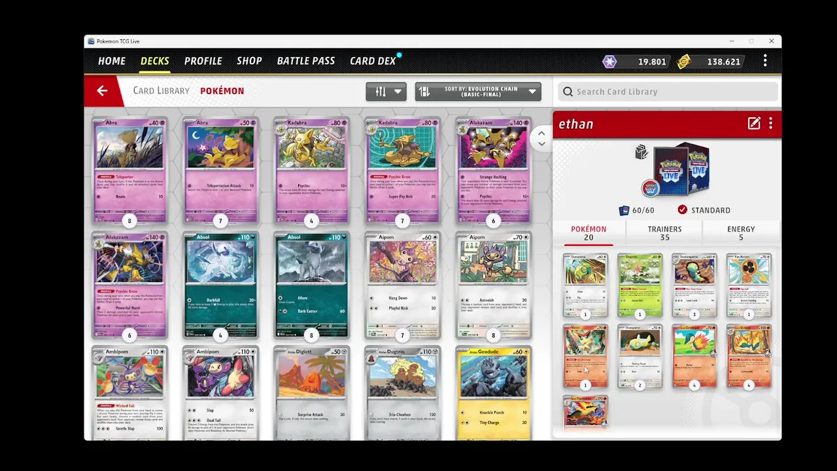Screen dimensions: 837x471
Task: Open the Profile tab
Action: coord(203,61)
